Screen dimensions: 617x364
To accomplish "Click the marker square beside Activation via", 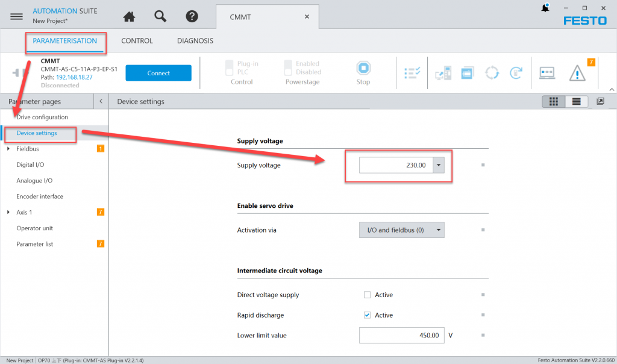I will [x=483, y=230].
